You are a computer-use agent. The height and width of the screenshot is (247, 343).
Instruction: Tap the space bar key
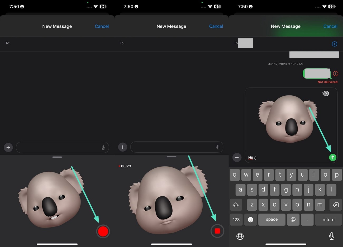pyautogui.click(x=272, y=220)
